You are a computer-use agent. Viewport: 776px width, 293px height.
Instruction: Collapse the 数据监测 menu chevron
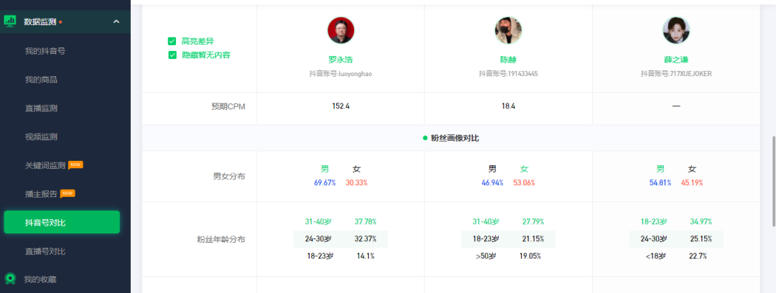coord(116,22)
